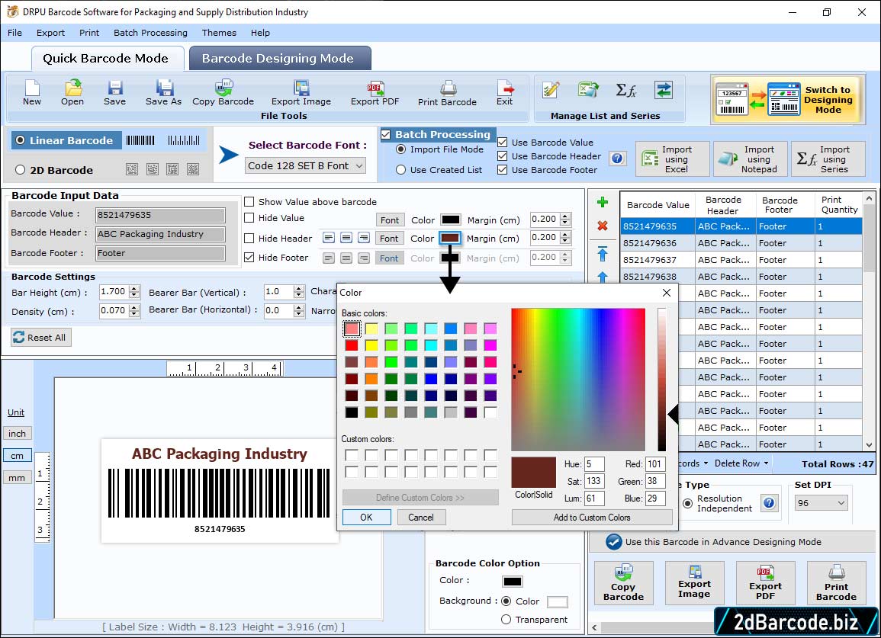Pick the red basic color swatch
881x638 pixels.
coord(352,345)
